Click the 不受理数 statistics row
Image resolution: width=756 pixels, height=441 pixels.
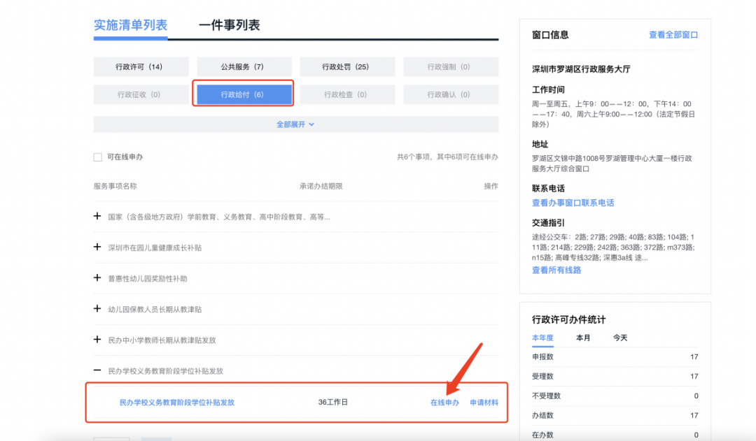coord(615,396)
